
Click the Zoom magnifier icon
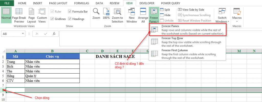[96, 12]
